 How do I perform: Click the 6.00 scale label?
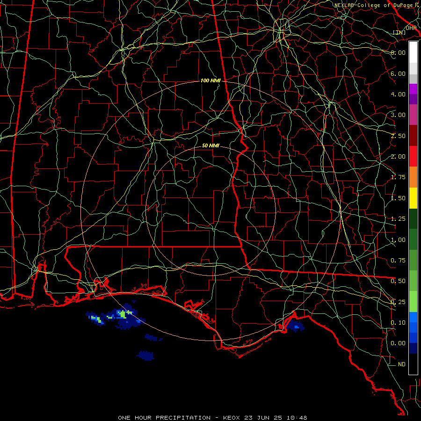click(x=398, y=73)
